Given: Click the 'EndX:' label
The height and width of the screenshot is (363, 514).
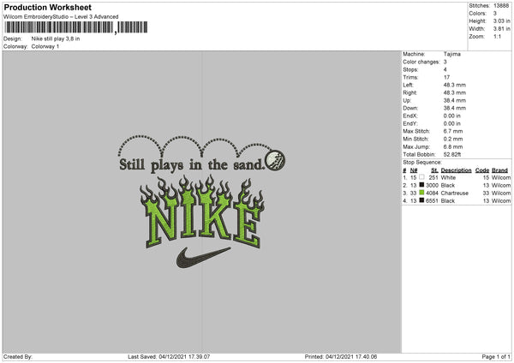Looking at the screenshot, I should [x=410, y=116].
